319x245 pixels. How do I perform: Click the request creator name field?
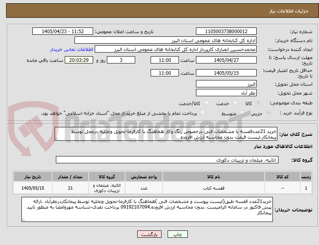pos(176,49)
